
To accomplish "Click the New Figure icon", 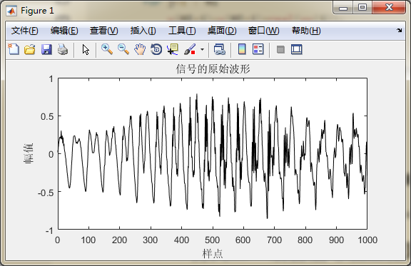I will (14, 49).
